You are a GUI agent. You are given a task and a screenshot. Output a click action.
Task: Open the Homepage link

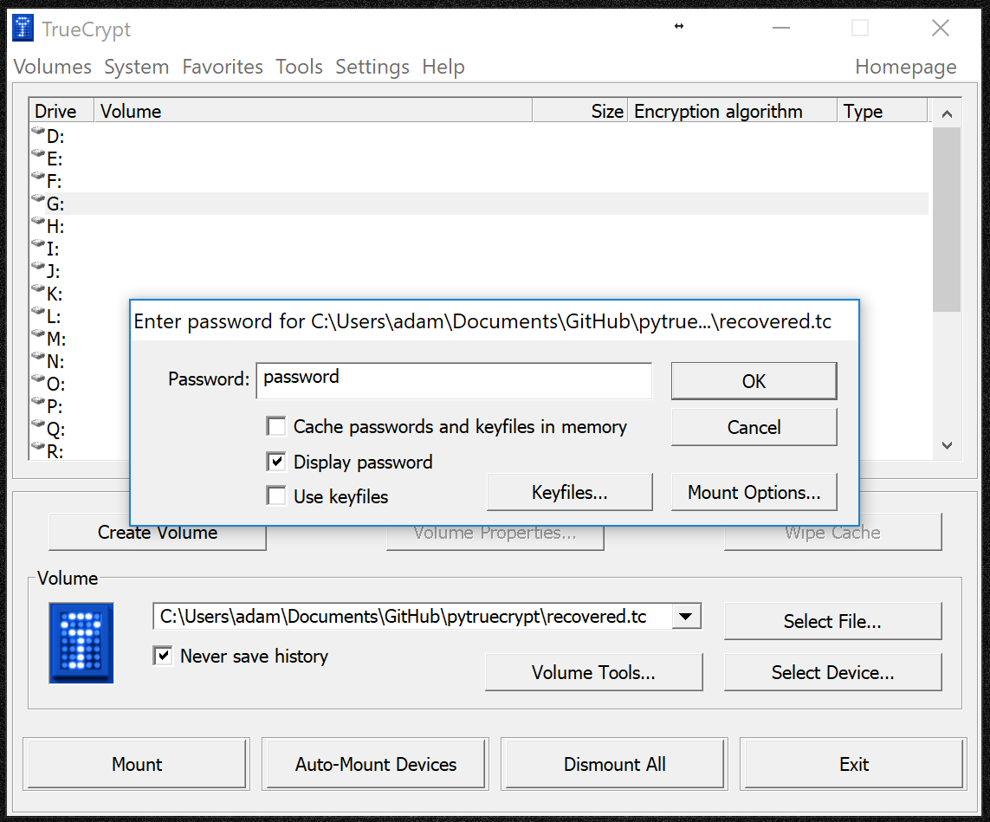[x=905, y=67]
